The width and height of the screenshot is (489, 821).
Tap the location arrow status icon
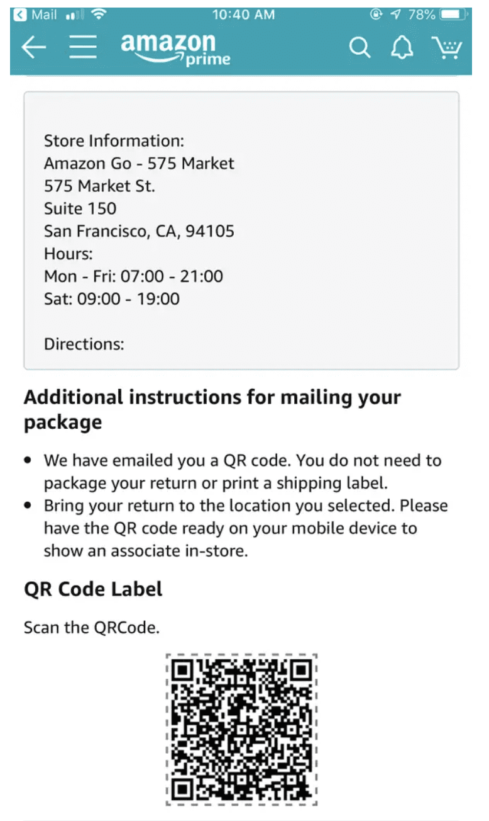click(395, 14)
